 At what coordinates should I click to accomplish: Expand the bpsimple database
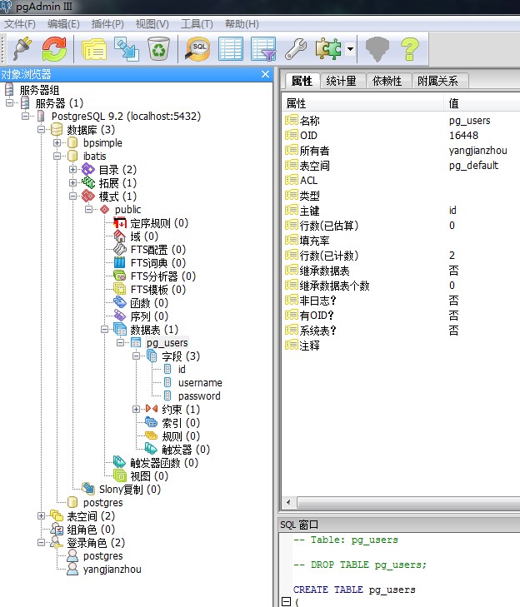(x=57, y=143)
